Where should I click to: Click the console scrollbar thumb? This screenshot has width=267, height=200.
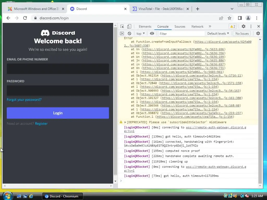(x=260, y=131)
